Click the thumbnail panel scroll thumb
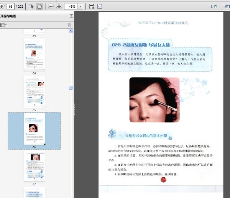This screenshot has width=230, height=198. click(x=71, y=88)
